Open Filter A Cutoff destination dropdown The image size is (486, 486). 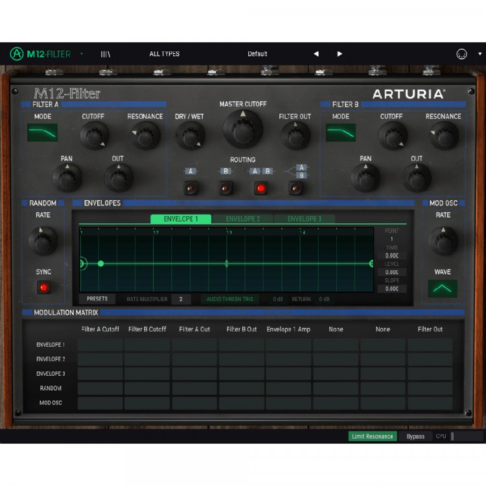pos(100,329)
